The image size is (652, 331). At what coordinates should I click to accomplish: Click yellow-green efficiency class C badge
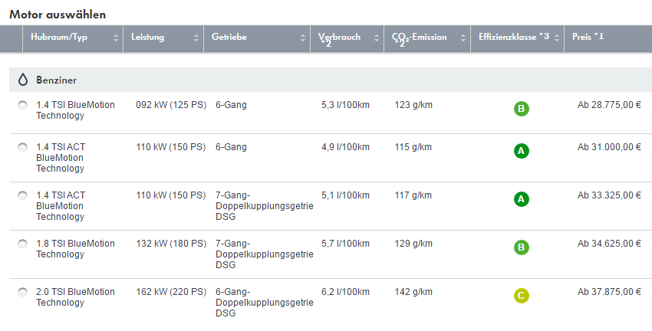(x=521, y=296)
